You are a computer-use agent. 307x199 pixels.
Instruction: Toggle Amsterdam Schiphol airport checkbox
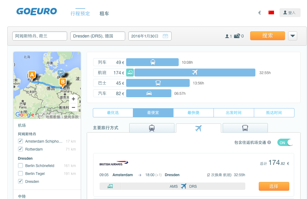(20, 141)
